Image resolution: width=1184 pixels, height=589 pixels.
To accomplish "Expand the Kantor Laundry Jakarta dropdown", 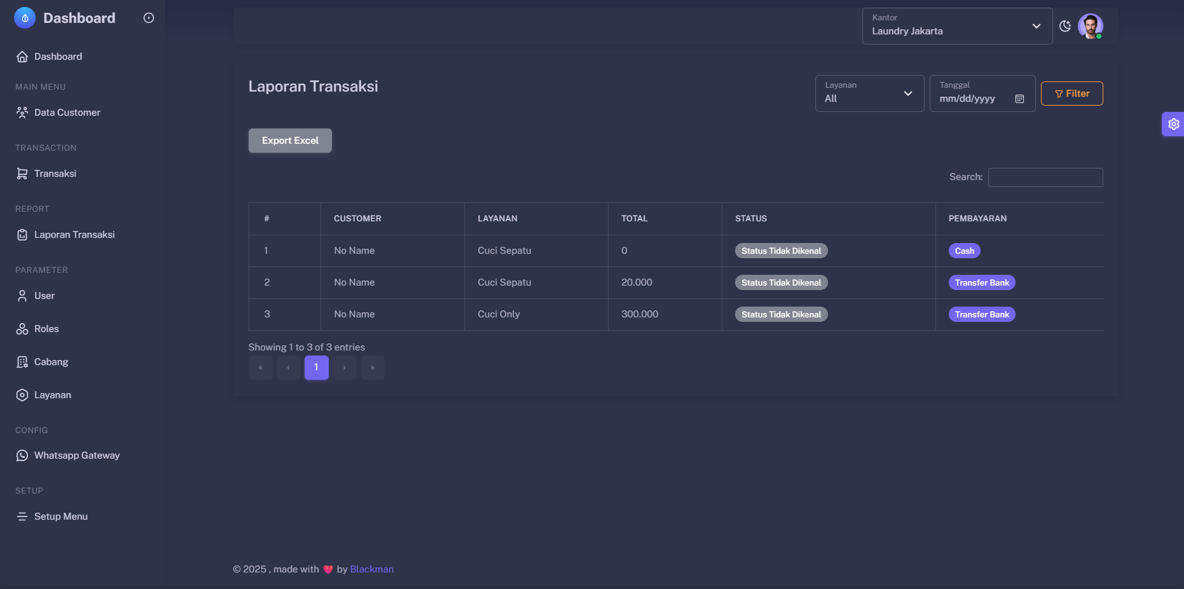I will [956, 26].
